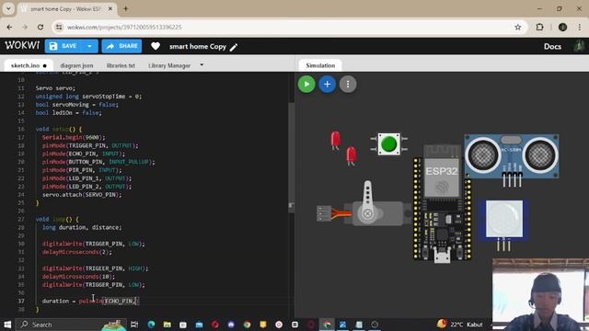
Task: Select the HC-SR04 ultrasonic sensor
Action: pos(512,157)
